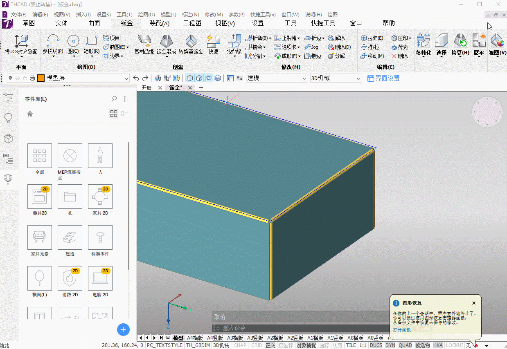Open the 修改(M) menu
This screenshot has width=507, height=349.
pyautogui.click(x=214, y=14)
